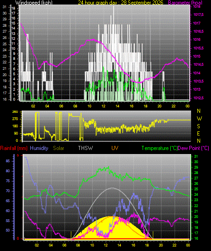Viewport: 211px width, 251px height.
Task: Click the "1018" barometer axis value
Action: 197,6
